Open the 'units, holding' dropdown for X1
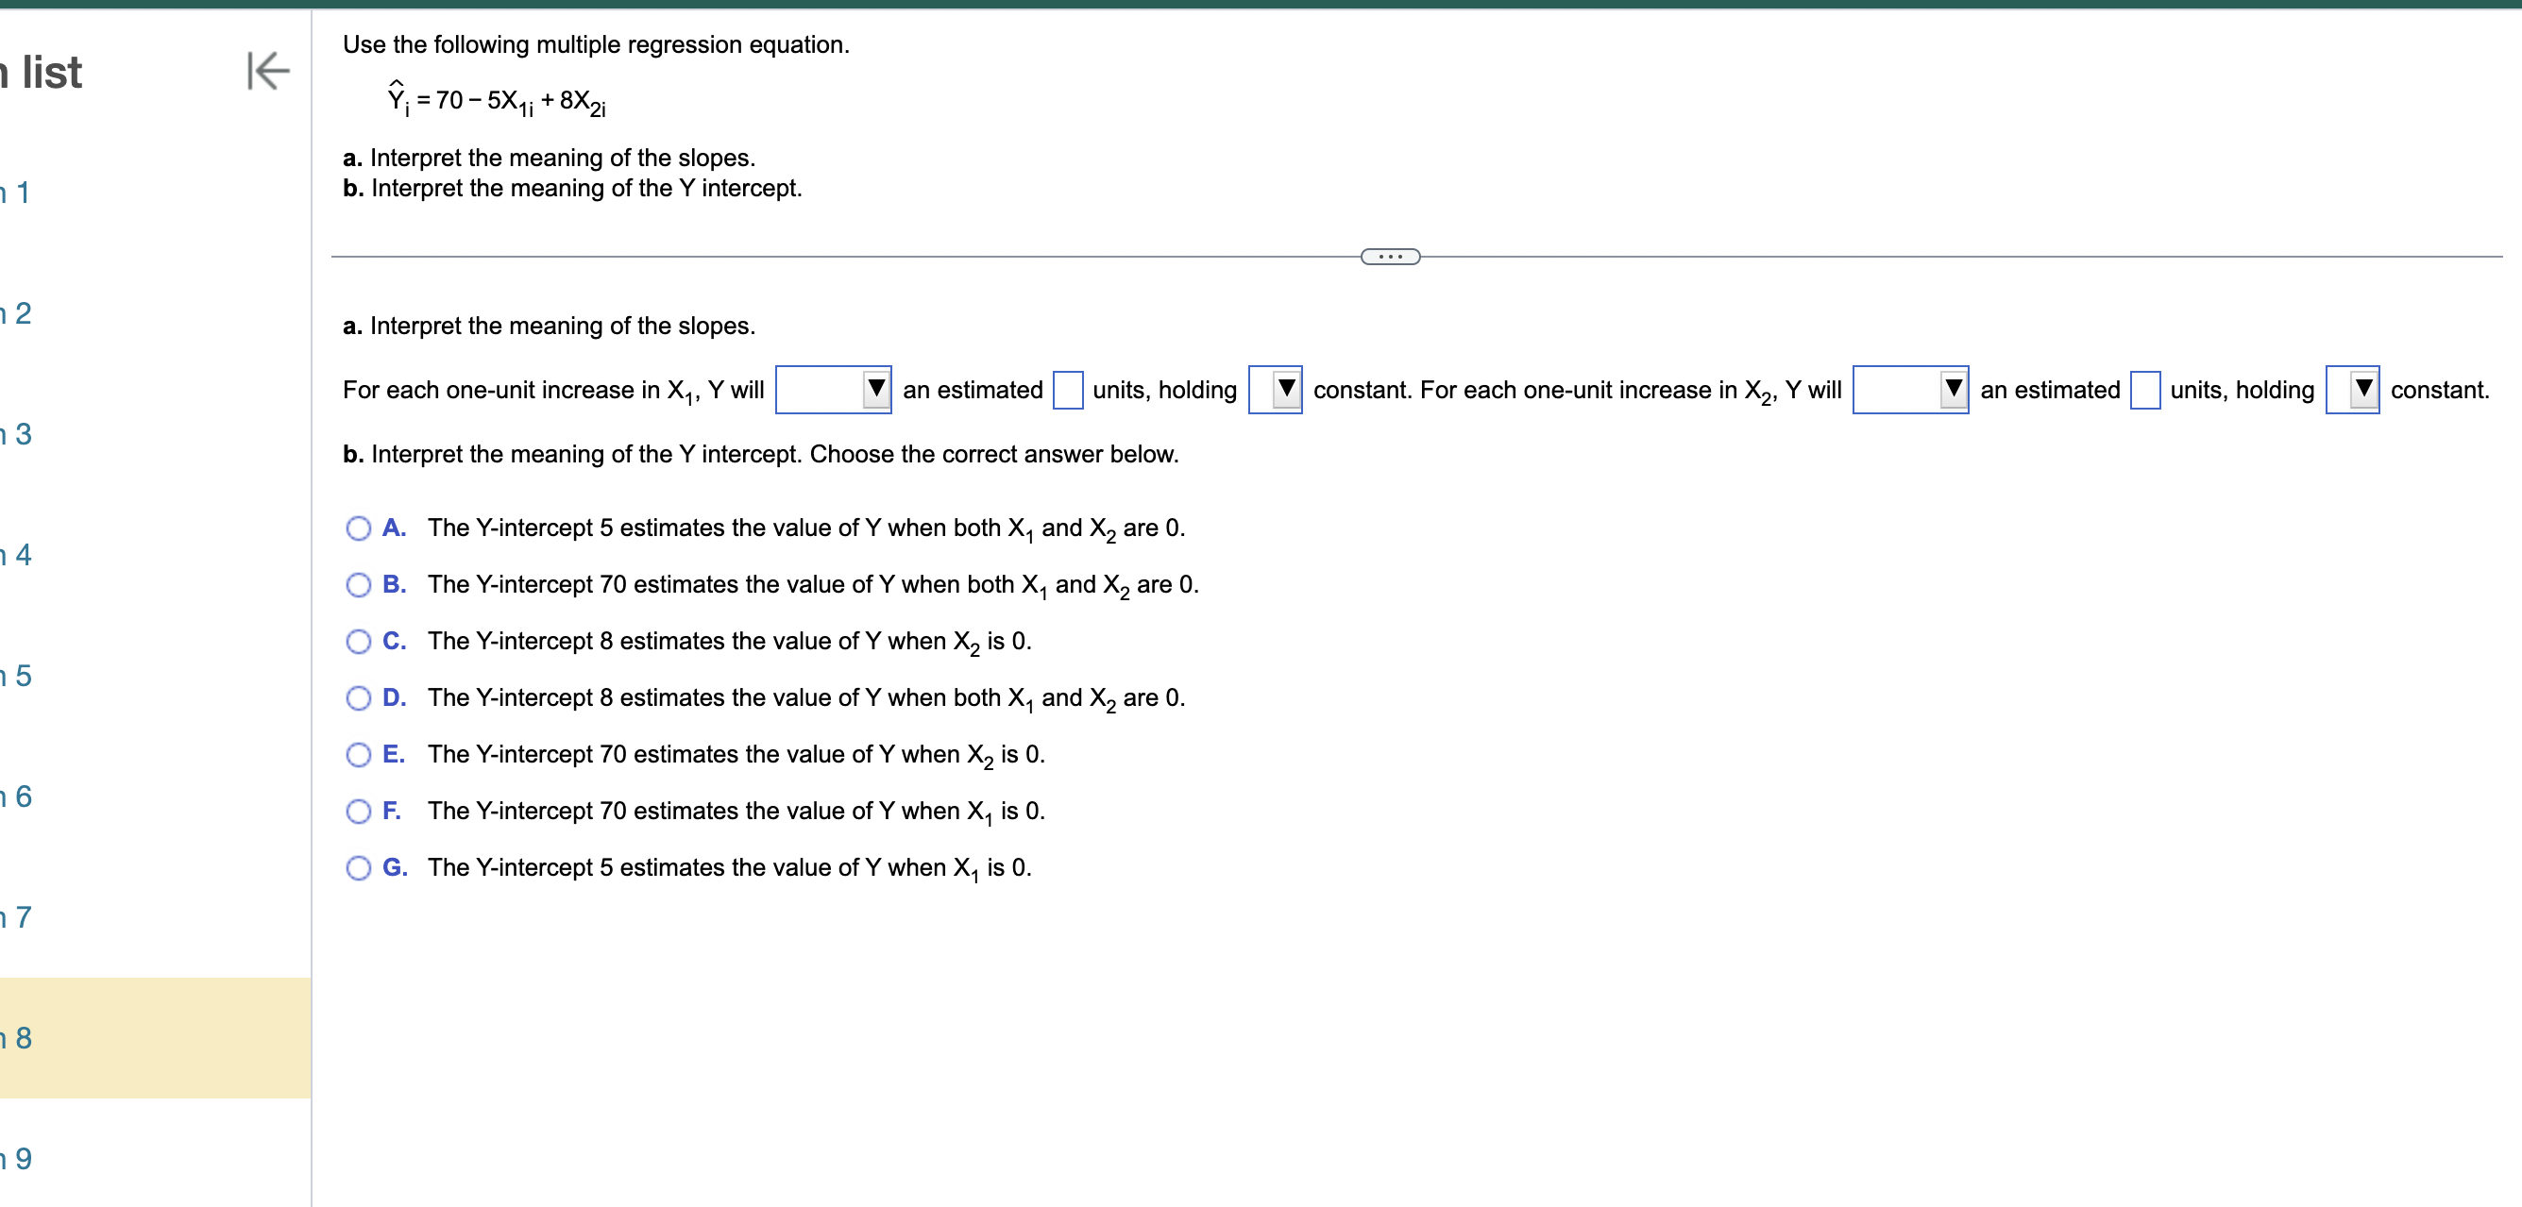 coord(1278,390)
